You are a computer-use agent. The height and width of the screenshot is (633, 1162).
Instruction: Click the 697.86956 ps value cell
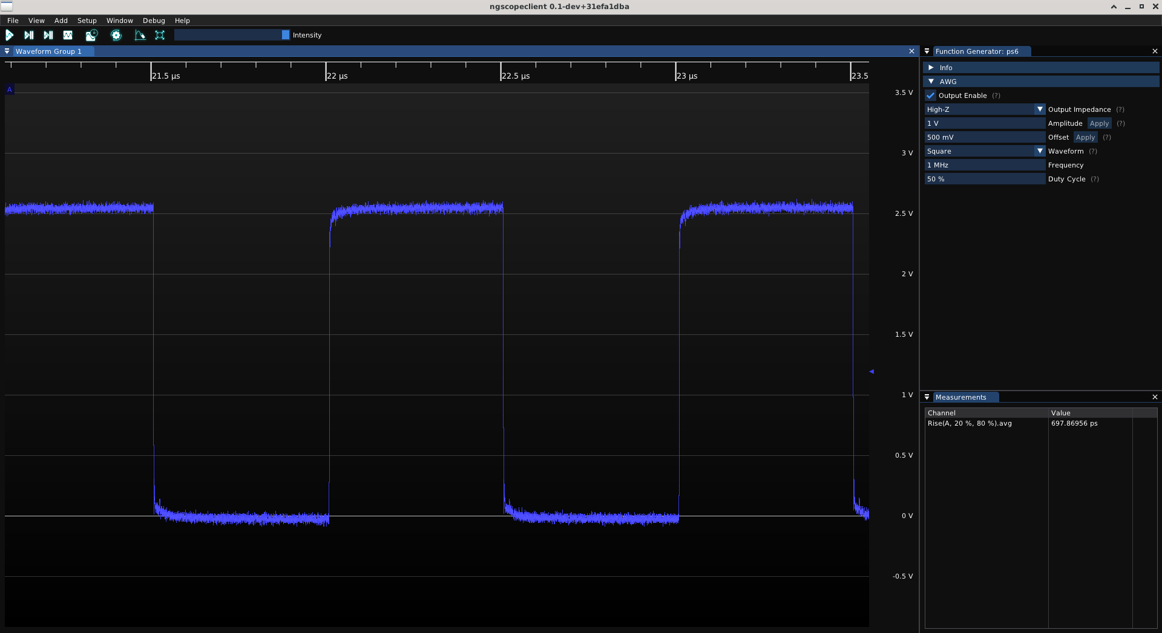1074,423
